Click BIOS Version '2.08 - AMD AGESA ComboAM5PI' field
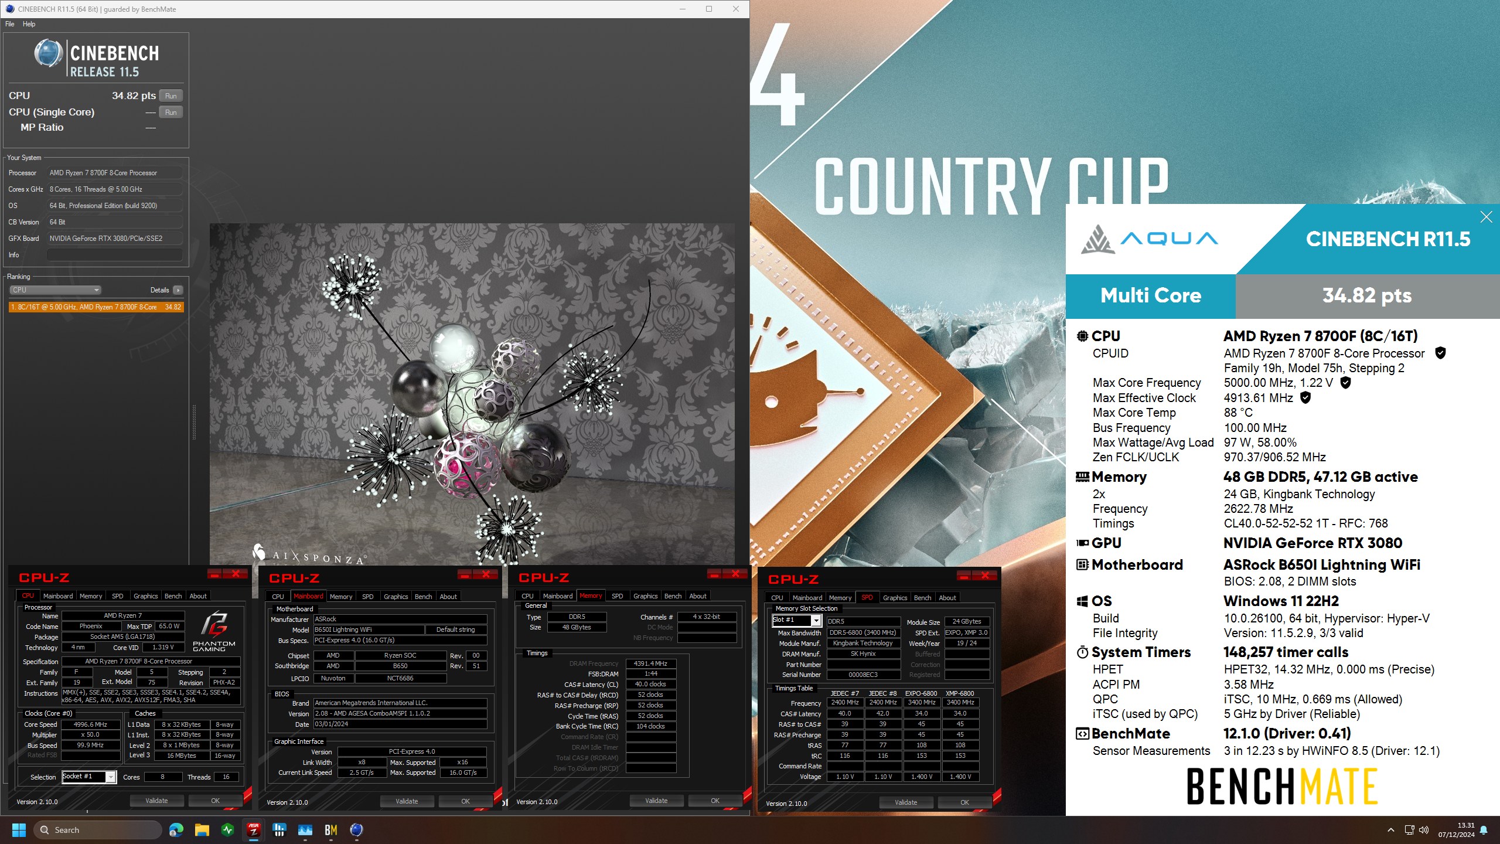 coord(400,713)
